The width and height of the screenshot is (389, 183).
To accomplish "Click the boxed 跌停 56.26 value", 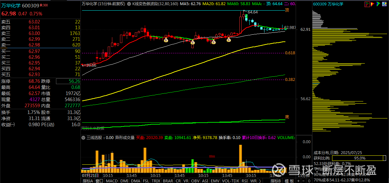I will [x=68, y=81].
